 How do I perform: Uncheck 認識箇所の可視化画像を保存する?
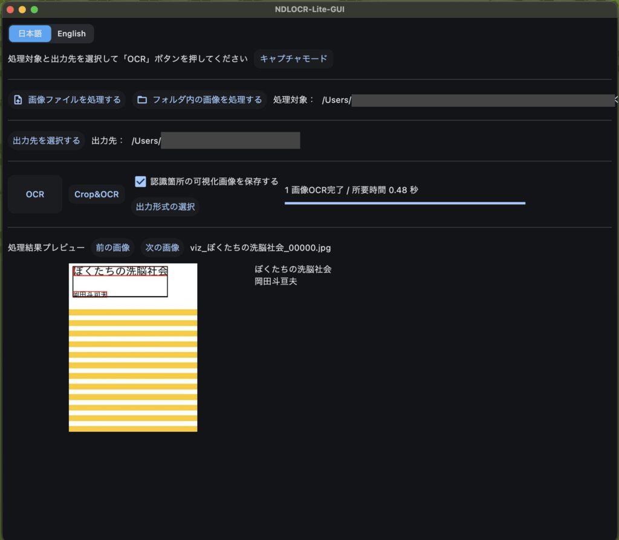(140, 181)
